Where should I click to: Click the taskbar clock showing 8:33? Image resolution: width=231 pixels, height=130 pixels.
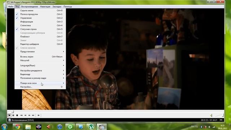(x=222, y=127)
